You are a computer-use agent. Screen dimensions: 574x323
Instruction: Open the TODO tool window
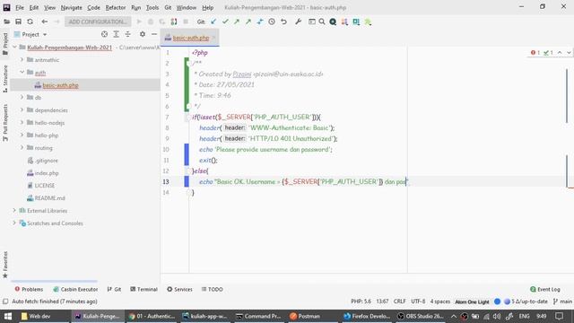pos(212,289)
